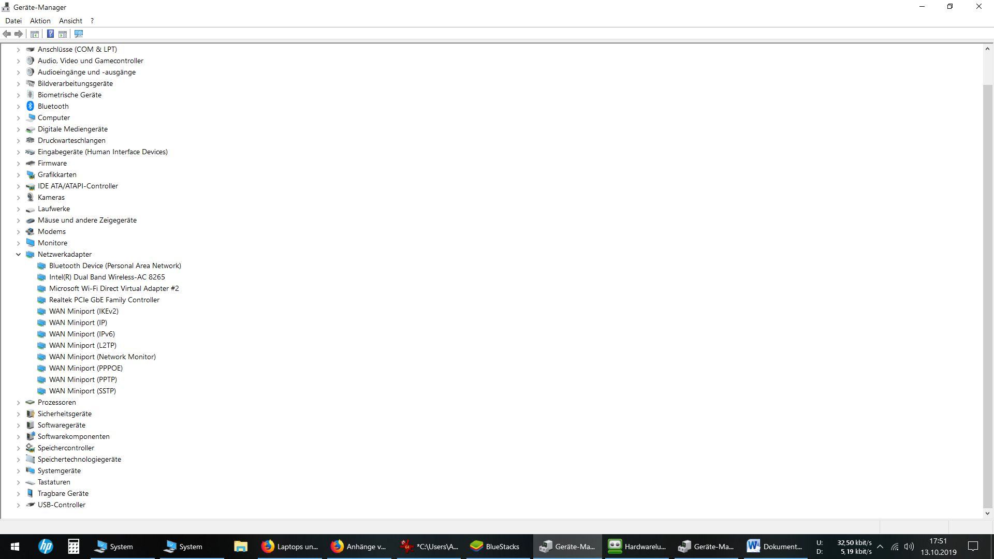Open the ? help menu

[x=92, y=21]
